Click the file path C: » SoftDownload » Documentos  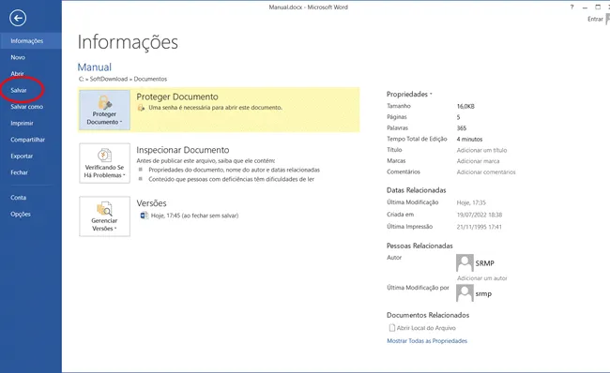click(x=123, y=79)
